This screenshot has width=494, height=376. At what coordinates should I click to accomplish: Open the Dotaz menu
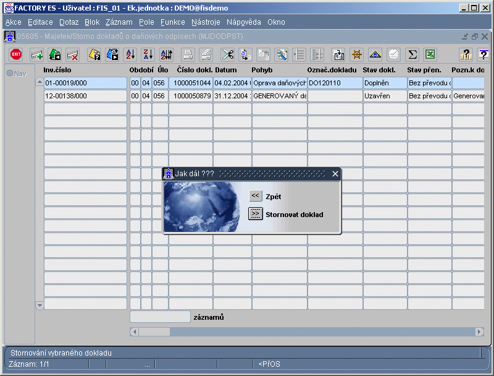pyautogui.click(x=69, y=22)
